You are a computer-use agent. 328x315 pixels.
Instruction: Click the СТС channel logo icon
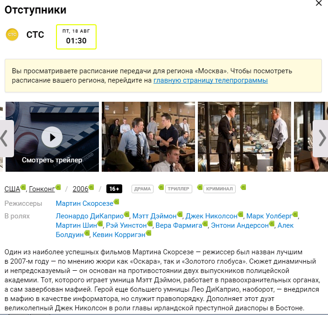point(12,35)
